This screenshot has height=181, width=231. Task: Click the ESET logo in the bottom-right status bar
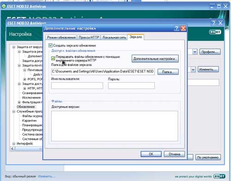(x=219, y=176)
